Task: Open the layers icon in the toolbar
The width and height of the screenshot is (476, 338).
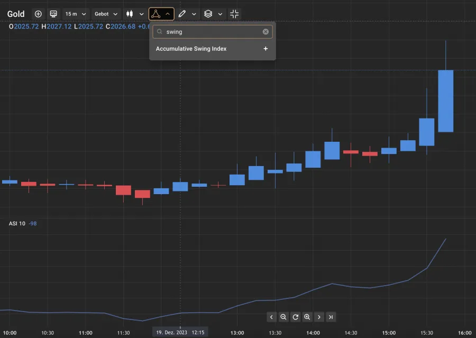Action: point(209,14)
